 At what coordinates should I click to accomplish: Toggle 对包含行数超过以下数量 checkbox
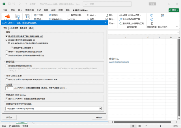click(9, 43)
